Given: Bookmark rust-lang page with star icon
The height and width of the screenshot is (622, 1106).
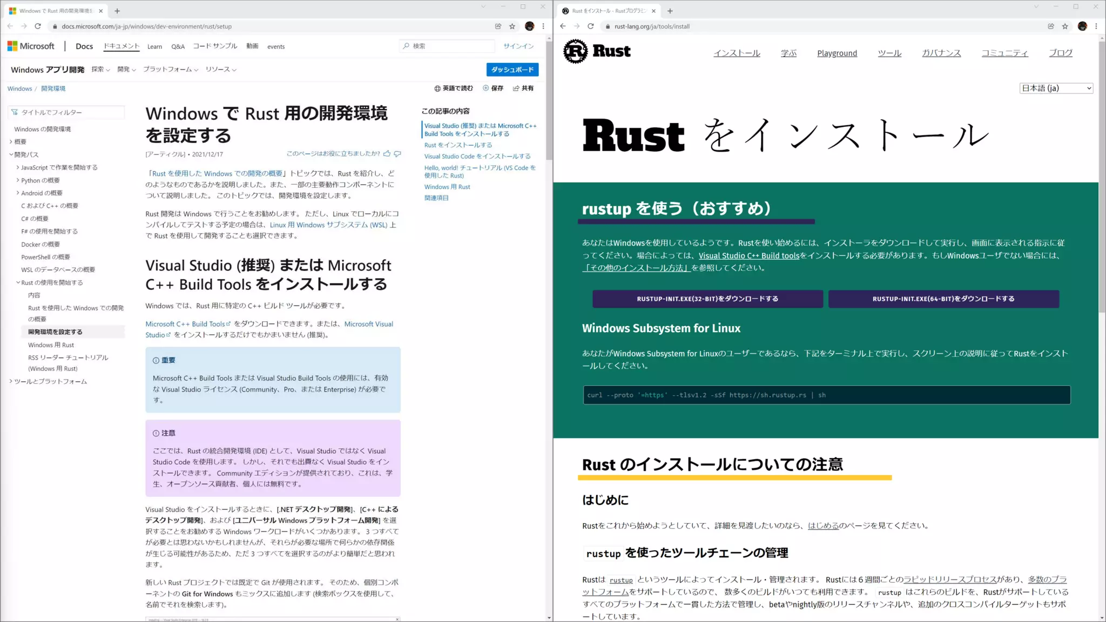Looking at the screenshot, I should click(1065, 26).
